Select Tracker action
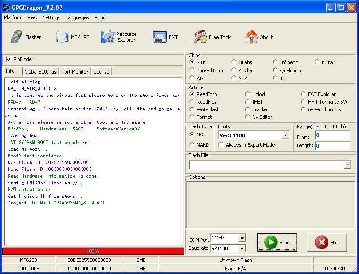This screenshot has height=274, width=359. (247, 109)
